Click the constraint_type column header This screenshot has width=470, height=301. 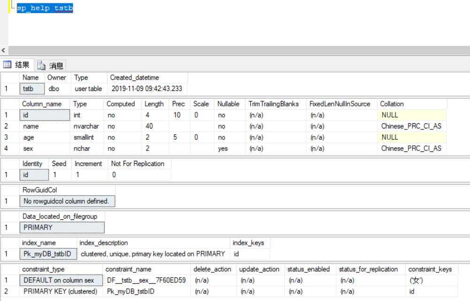[x=61, y=269]
